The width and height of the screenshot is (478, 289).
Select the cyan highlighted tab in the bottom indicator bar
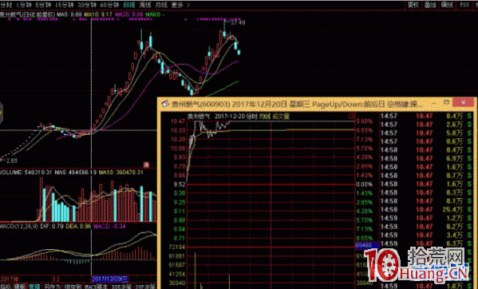click(34, 287)
